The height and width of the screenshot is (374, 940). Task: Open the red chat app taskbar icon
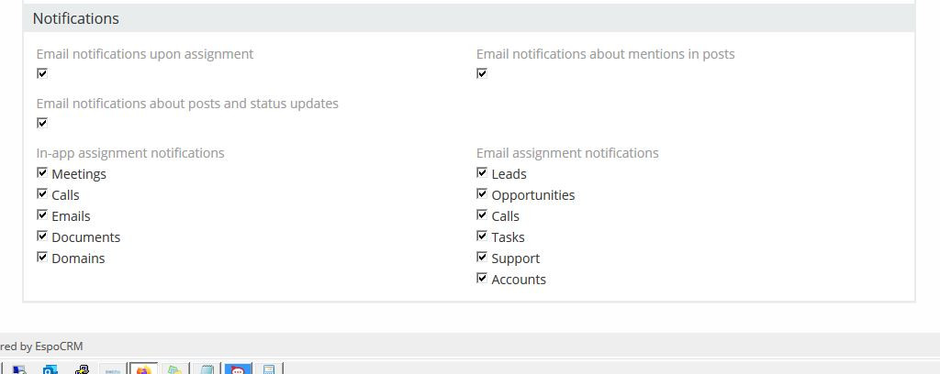[238, 369]
